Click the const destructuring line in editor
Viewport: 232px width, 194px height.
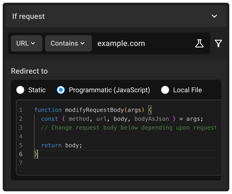122,119
